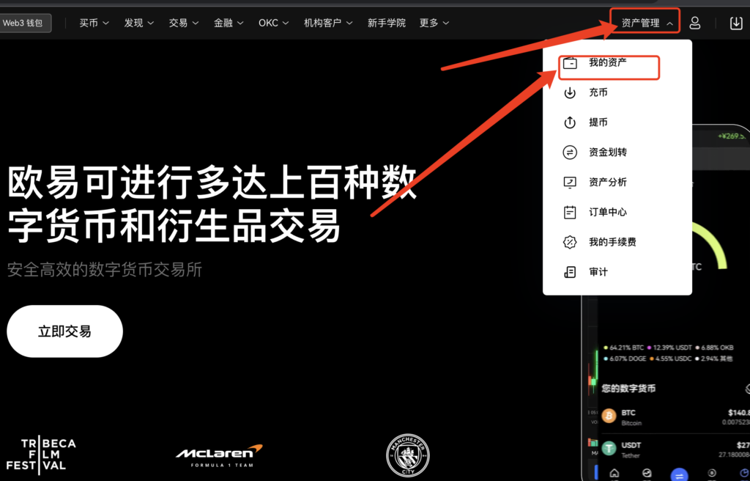Click the 64.21% BTC legend entry
This screenshot has height=481, width=750.
624,348
